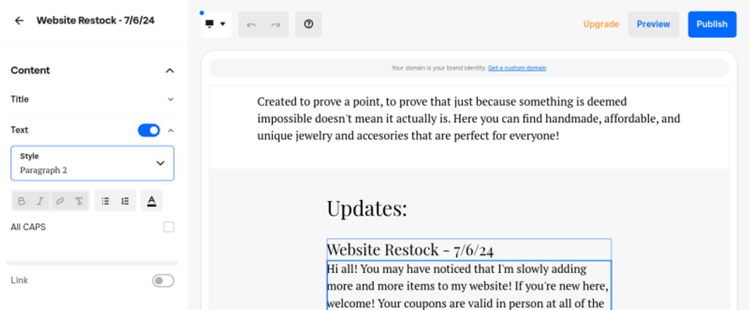Disable the Text toggle
The width and height of the screenshot is (749, 310).
[x=149, y=130]
